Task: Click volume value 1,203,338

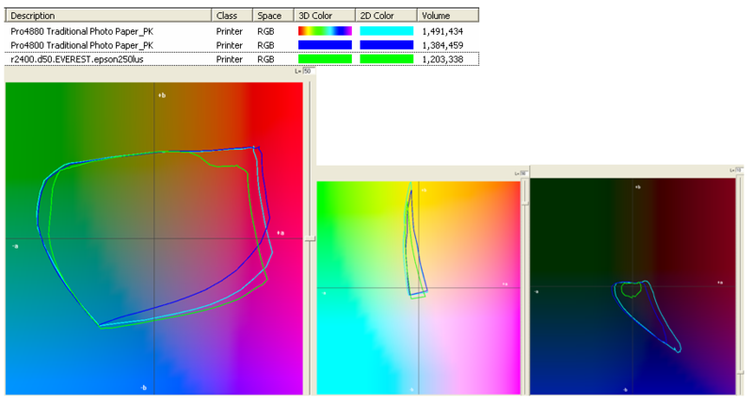Action: pyautogui.click(x=442, y=59)
